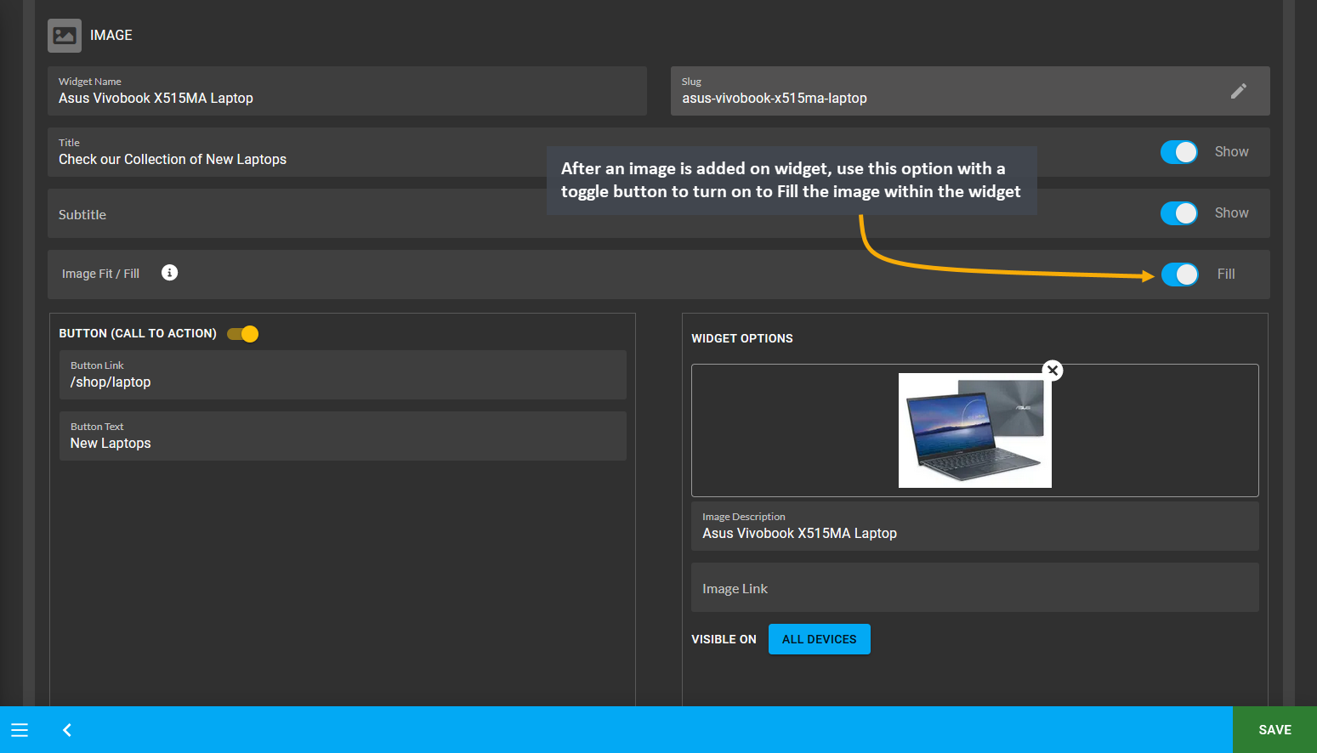The height and width of the screenshot is (753, 1317).
Task: Edit the Image Description field
Action: 975,526
